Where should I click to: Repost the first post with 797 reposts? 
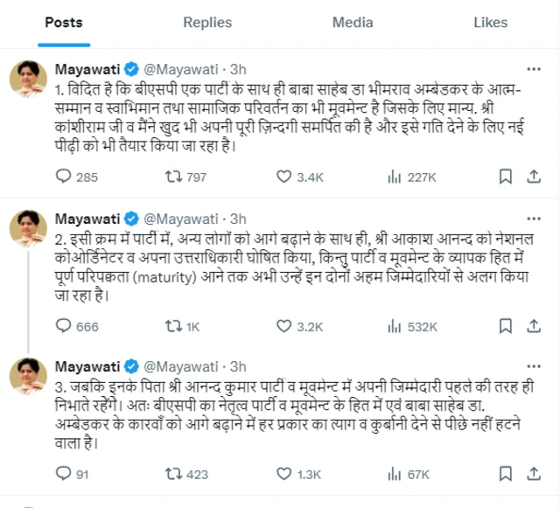click(173, 177)
